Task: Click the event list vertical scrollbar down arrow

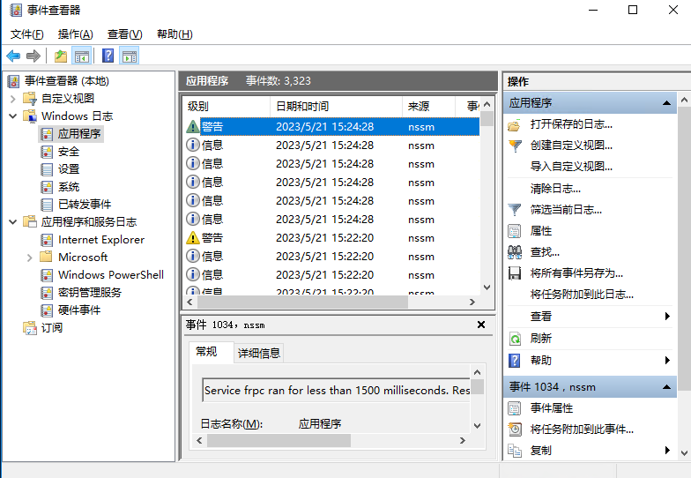Action: pos(487,288)
